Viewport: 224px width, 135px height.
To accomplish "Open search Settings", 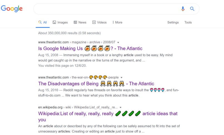I will click(173, 22).
